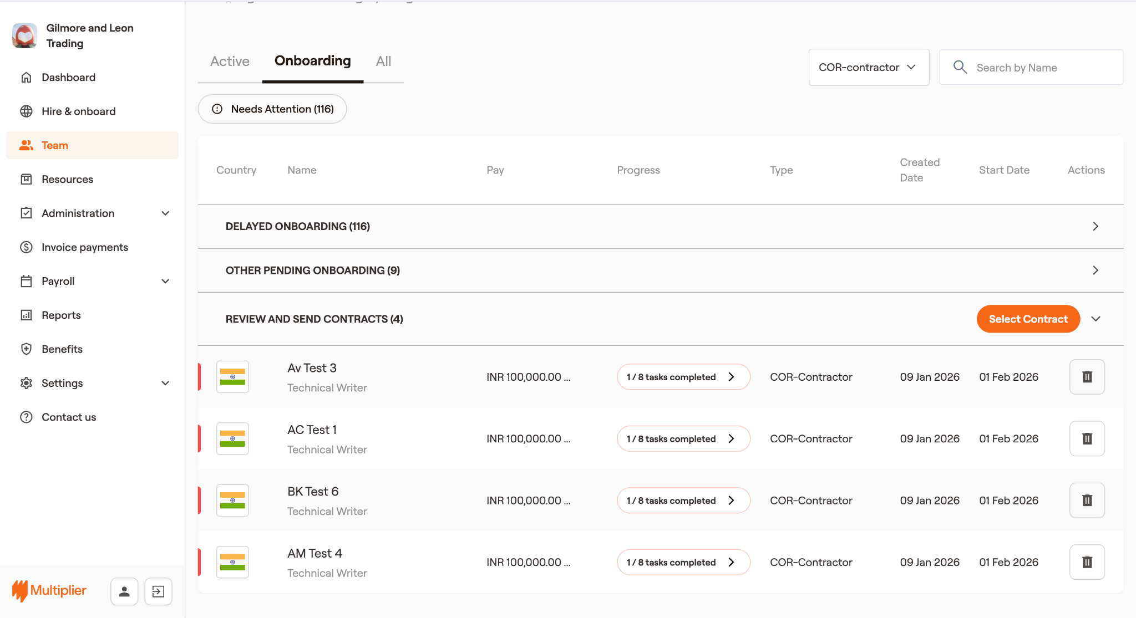The width and height of the screenshot is (1136, 618).
Task: Open profile icon next to Multiplier logo
Action: (124, 591)
